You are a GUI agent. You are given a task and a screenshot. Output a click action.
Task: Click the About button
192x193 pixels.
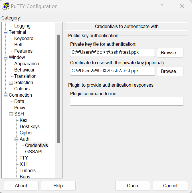[x=21, y=186]
